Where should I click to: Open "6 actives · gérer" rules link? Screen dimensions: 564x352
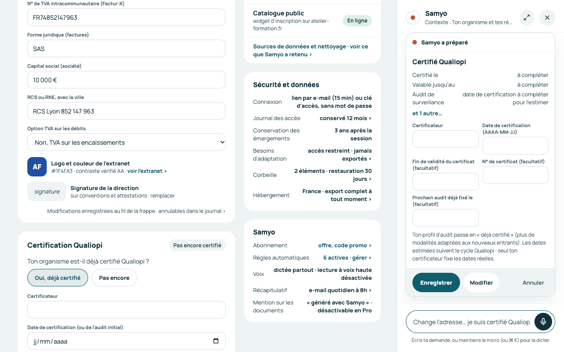tap(348, 257)
